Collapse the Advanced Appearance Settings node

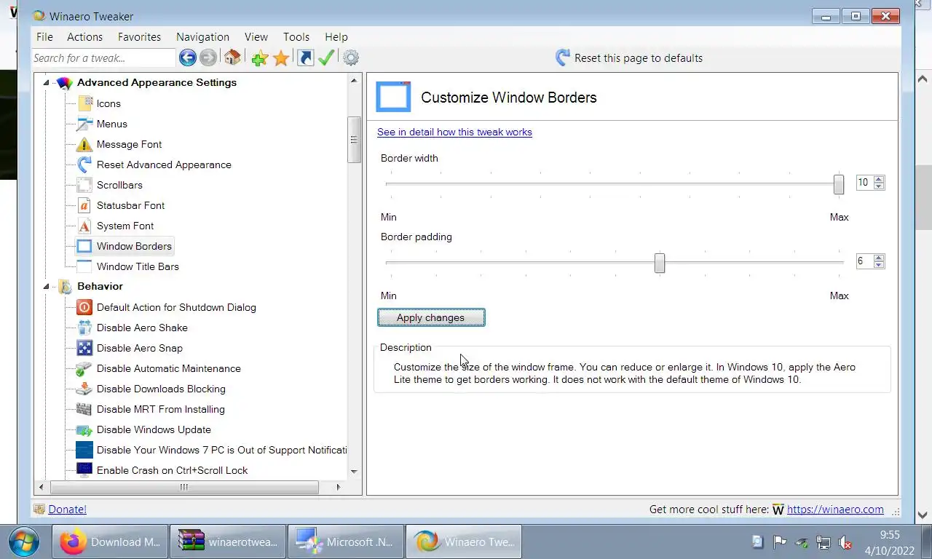pyautogui.click(x=46, y=82)
